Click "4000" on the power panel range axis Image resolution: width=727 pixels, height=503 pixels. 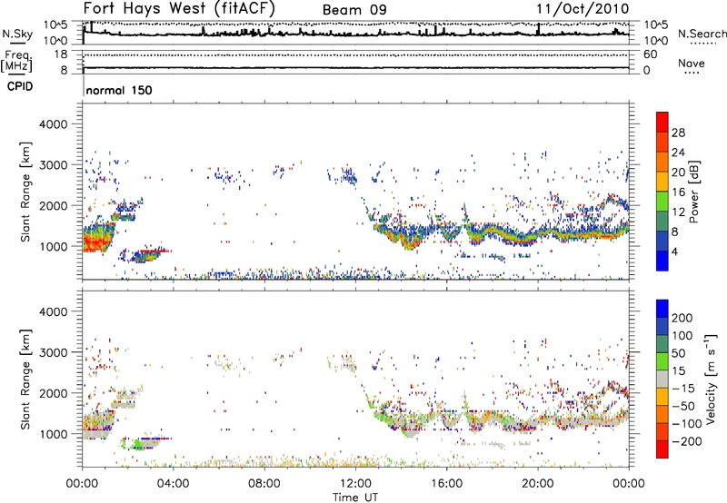pyautogui.click(x=53, y=124)
